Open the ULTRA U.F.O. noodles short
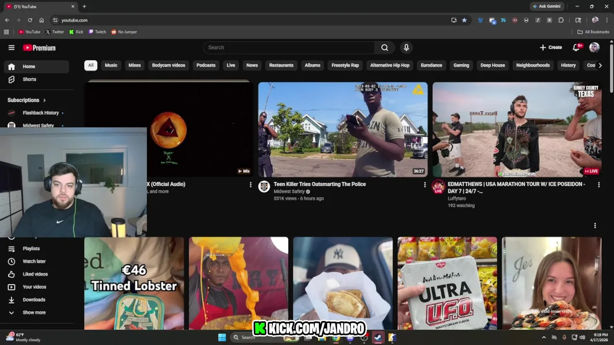Viewport: 614px width, 345px height. 447,284
